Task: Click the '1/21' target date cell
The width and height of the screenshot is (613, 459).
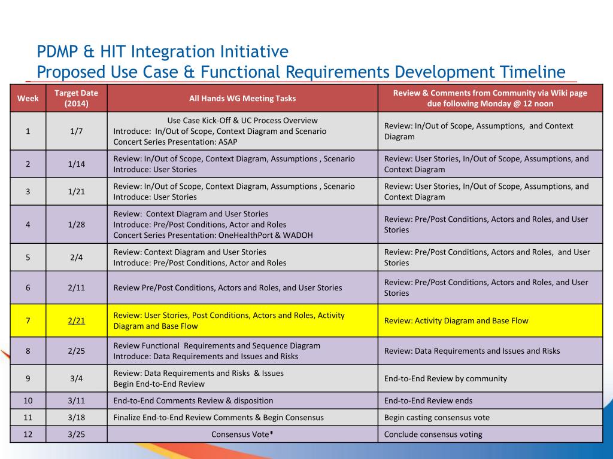Action: pyautogui.click(x=76, y=192)
